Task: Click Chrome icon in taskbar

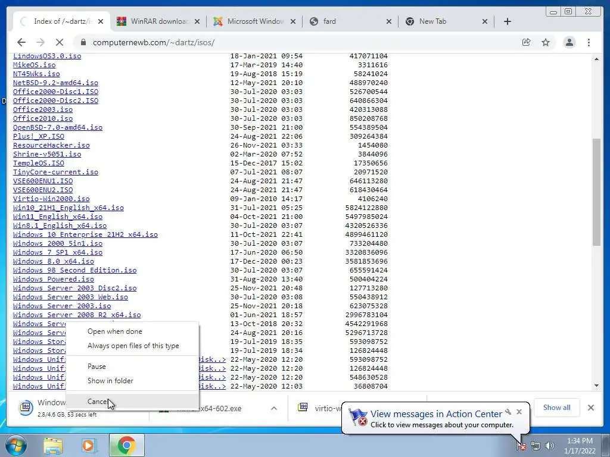Action: tap(126, 445)
